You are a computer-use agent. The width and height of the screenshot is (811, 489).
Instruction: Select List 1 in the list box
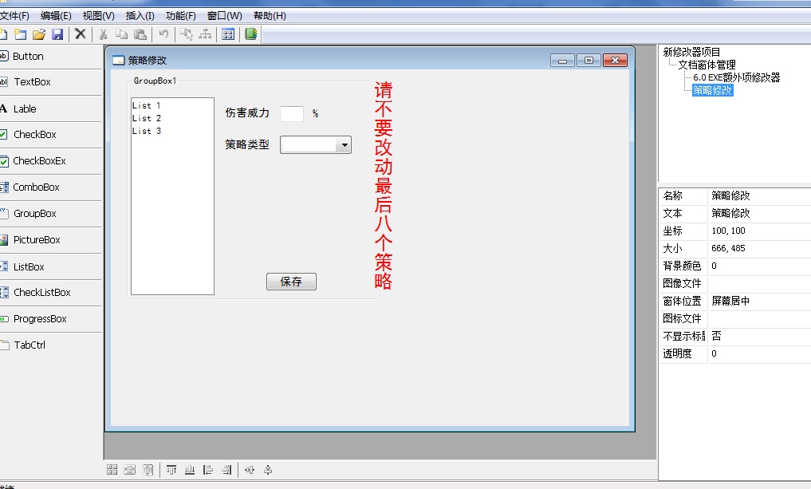pos(147,105)
